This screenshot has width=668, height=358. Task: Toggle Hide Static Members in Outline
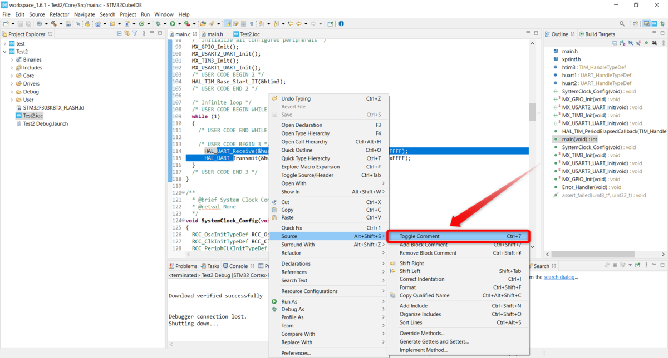[638, 43]
